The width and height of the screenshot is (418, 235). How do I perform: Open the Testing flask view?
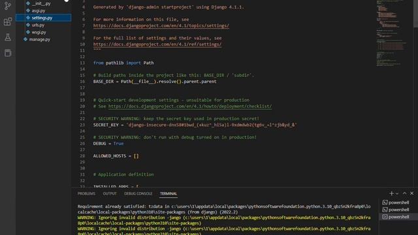tap(8, 37)
